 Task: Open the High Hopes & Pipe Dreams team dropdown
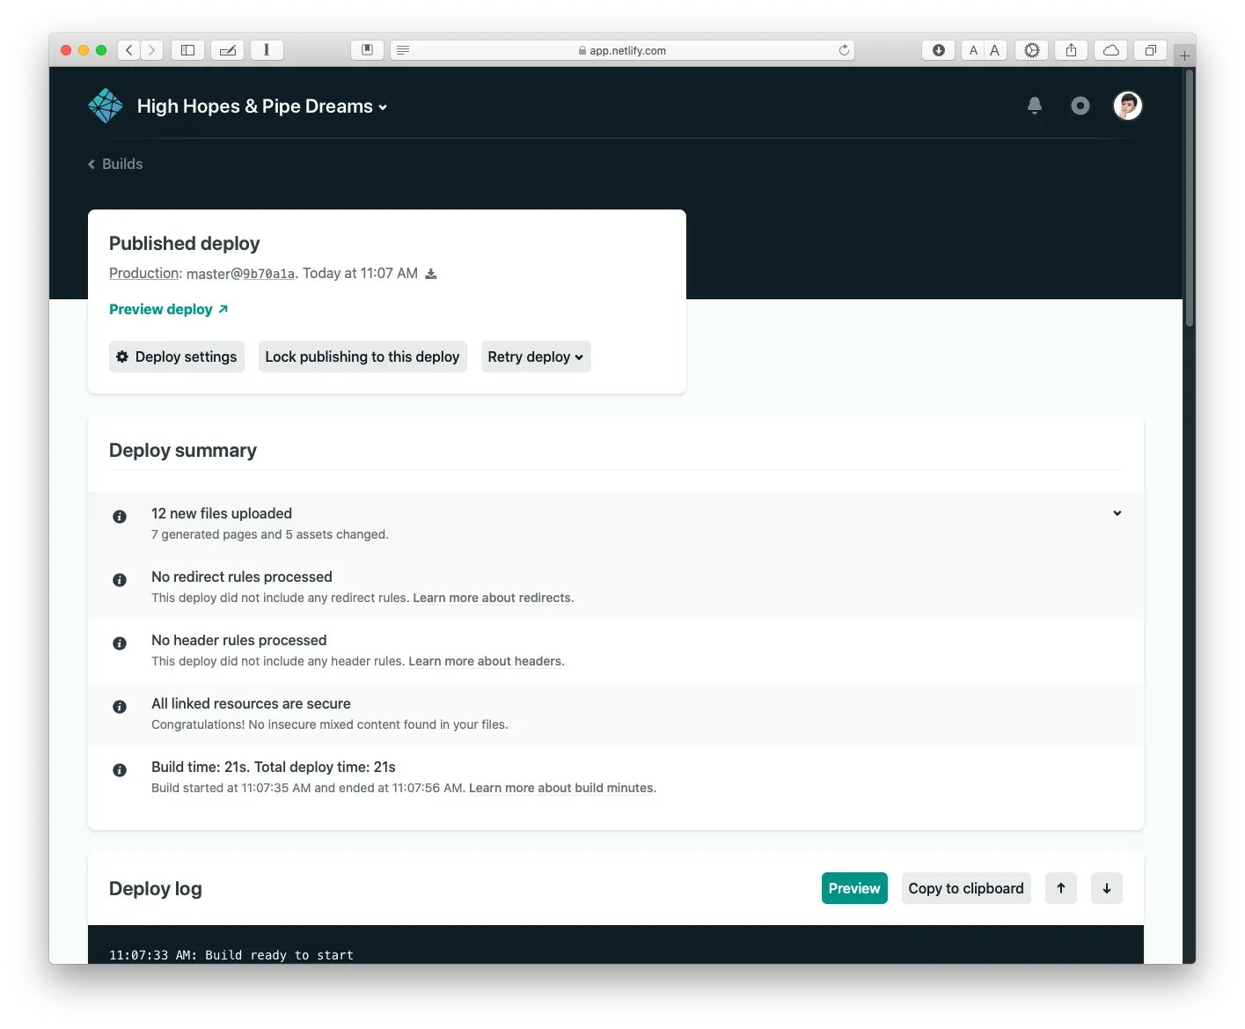pos(262,107)
